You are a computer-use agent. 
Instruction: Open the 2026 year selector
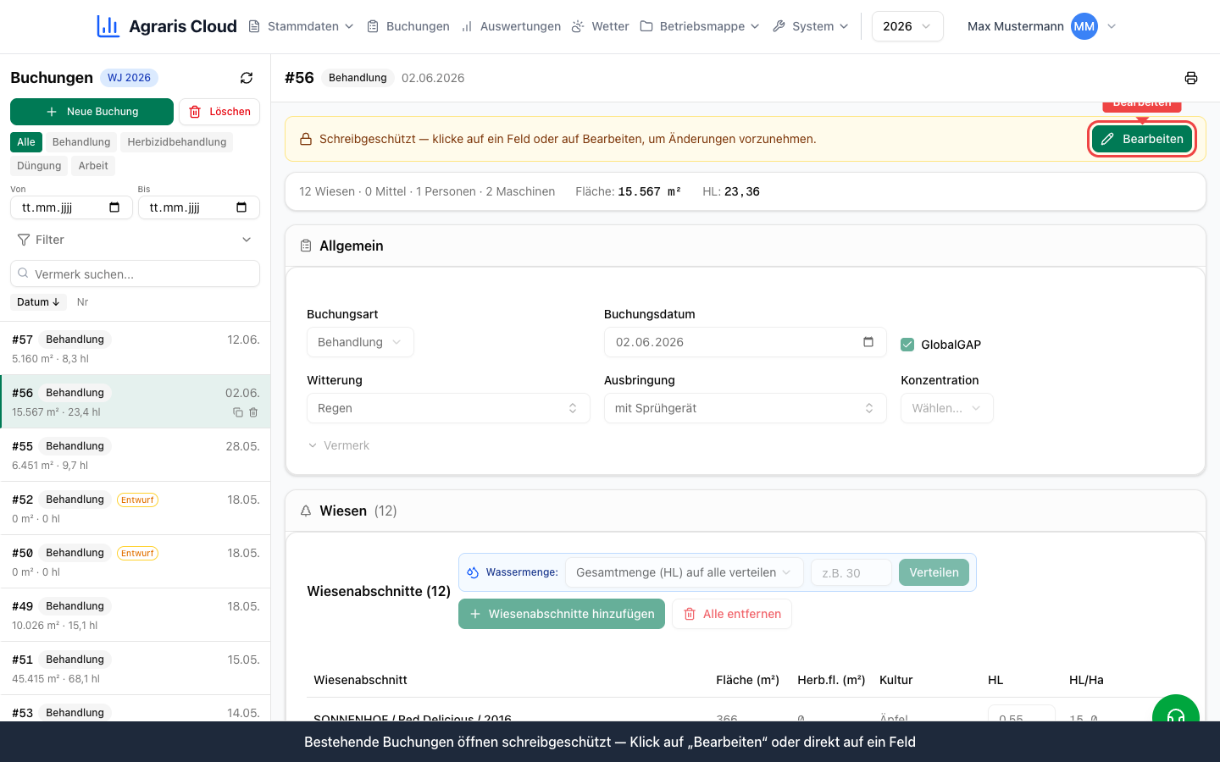tap(907, 26)
